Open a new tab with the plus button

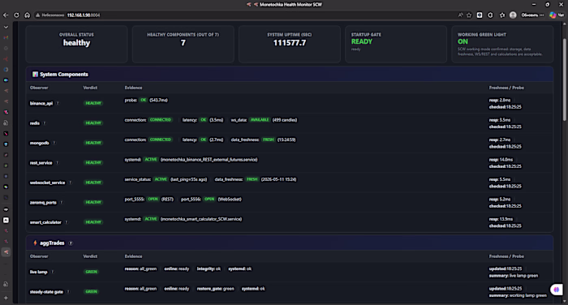click(6, 299)
